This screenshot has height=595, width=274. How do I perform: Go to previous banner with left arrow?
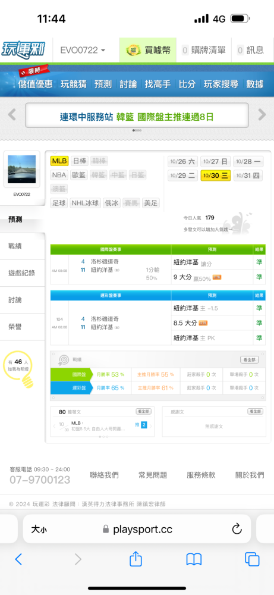point(12,114)
